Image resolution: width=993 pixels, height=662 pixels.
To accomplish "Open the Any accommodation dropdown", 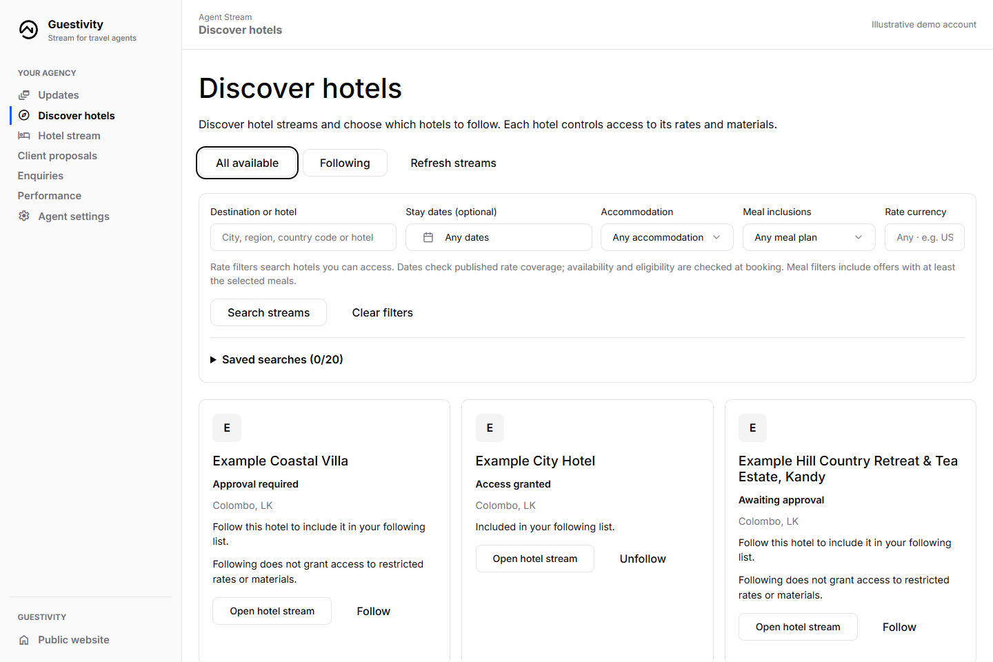I will pyautogui.click(x=667, y=237).
